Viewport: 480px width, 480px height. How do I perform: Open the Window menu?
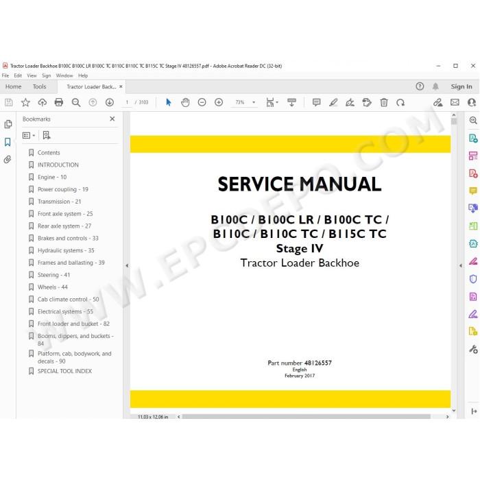pos(64,75)
